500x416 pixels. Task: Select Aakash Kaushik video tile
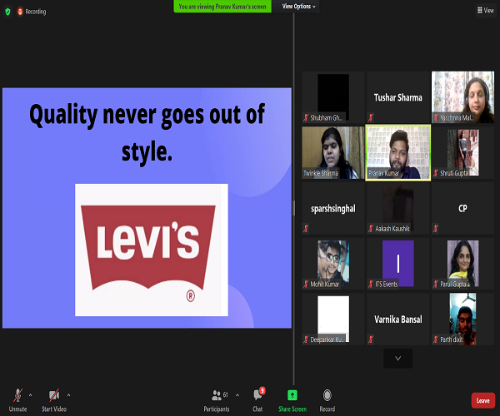(398, 208)
